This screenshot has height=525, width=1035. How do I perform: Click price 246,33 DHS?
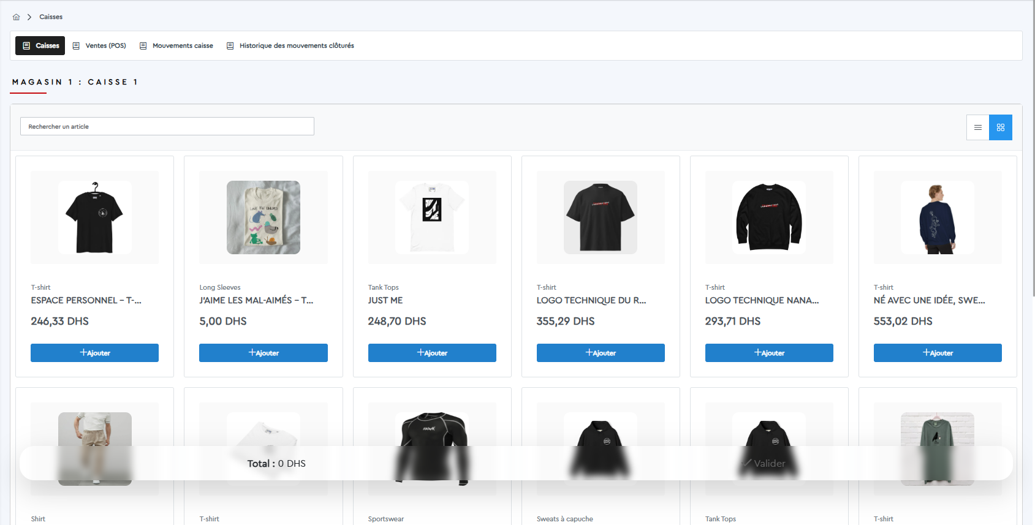[59, 321]
